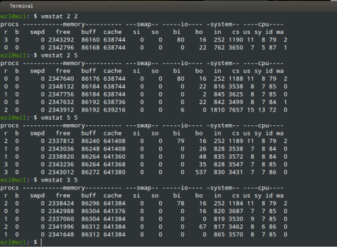Select free memory value 2348132
This screenshot has height=247, width=337.
click(61, 87)
